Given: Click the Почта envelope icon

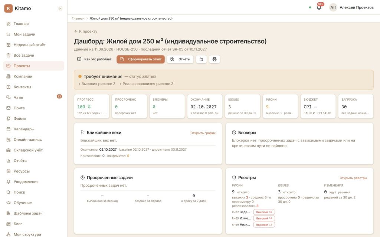Looking at the screenshot, I should click(9, 108).
